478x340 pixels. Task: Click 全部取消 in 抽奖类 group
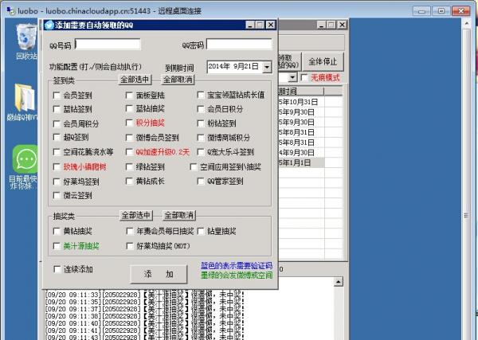[x=179, y=216]
